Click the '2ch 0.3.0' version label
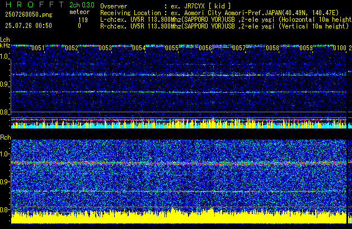The height and width of the screenshot is (229, 352). coord(82,5)
